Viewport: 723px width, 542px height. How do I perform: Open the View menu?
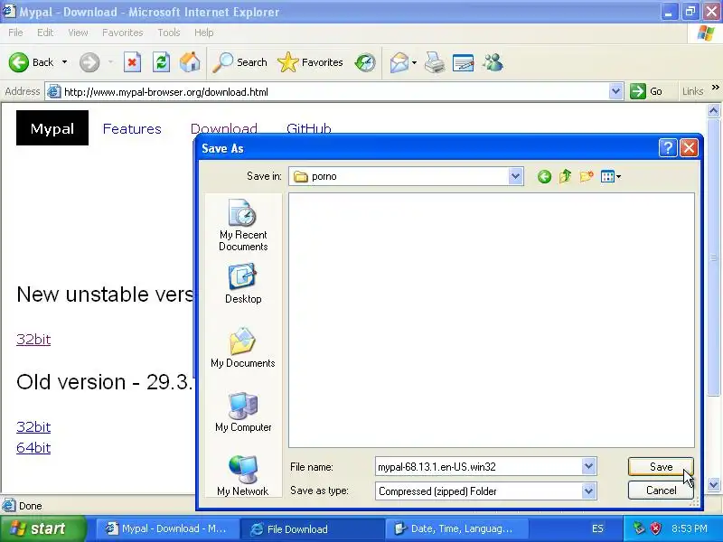78,33
